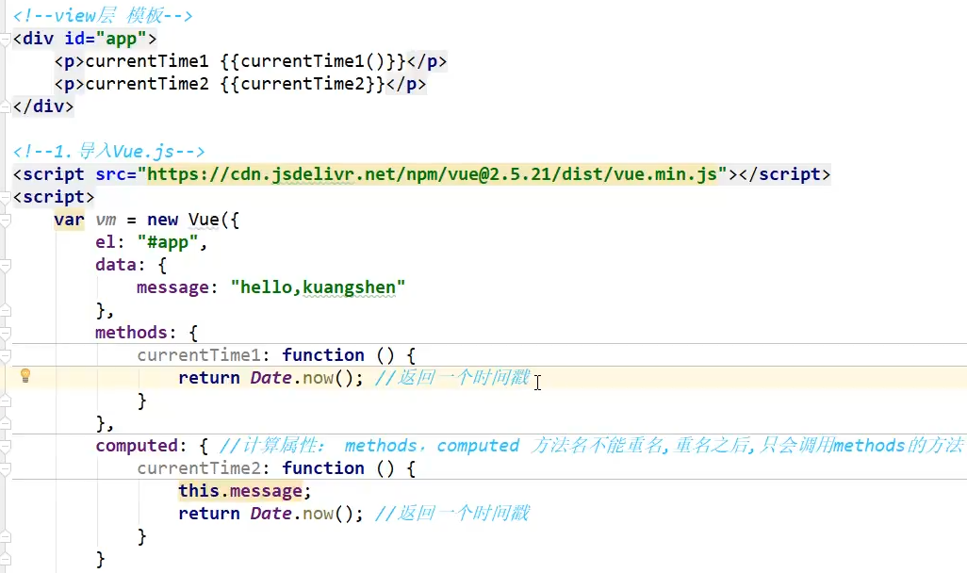Click the Vue constructor name after new
967x573 pixels.
204,220
